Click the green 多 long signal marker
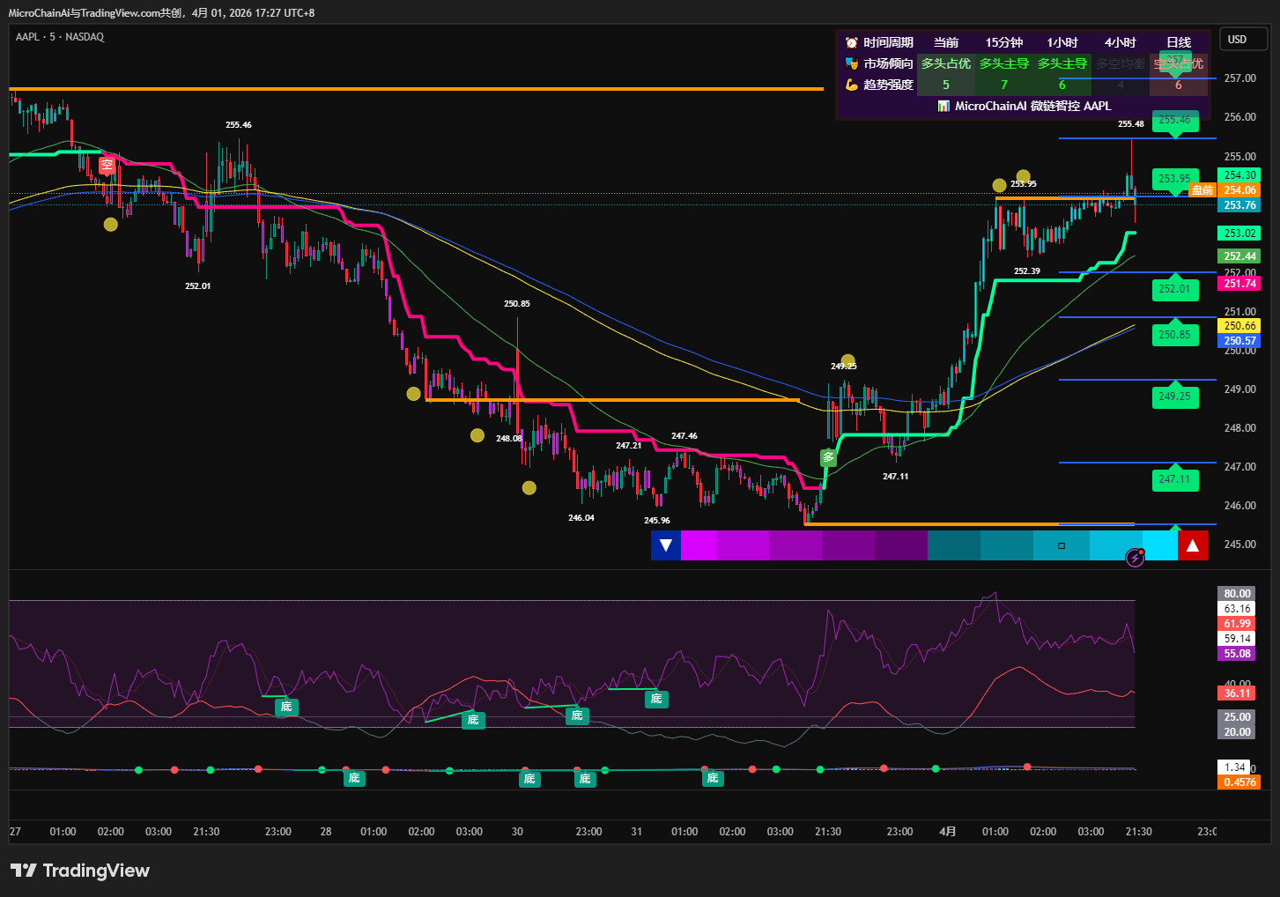This screenshot has width=1280, height=897. 828,457
